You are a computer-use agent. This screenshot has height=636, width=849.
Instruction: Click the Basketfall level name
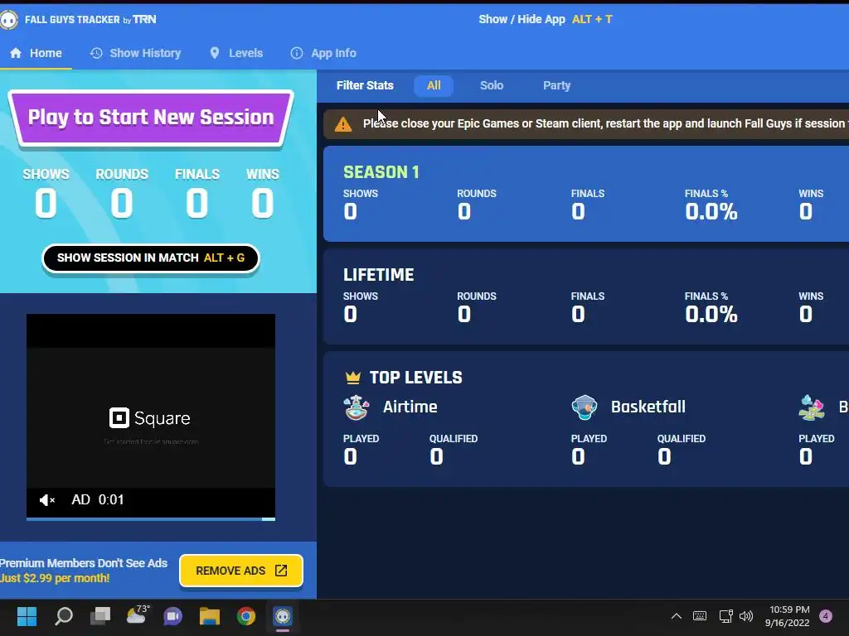click(648, 407)
